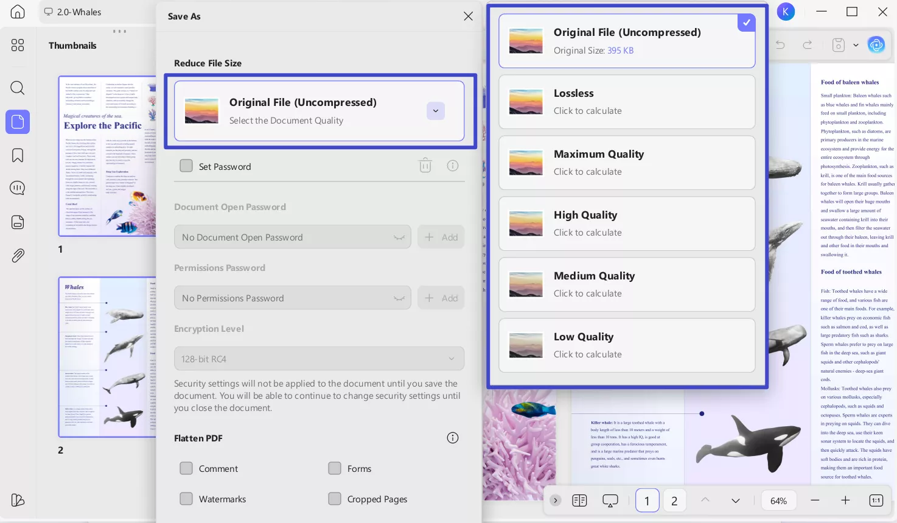The height and width of the screenshot is (523, 897).
Task: Open page 1 thumbnail
Action: (107, 156)
